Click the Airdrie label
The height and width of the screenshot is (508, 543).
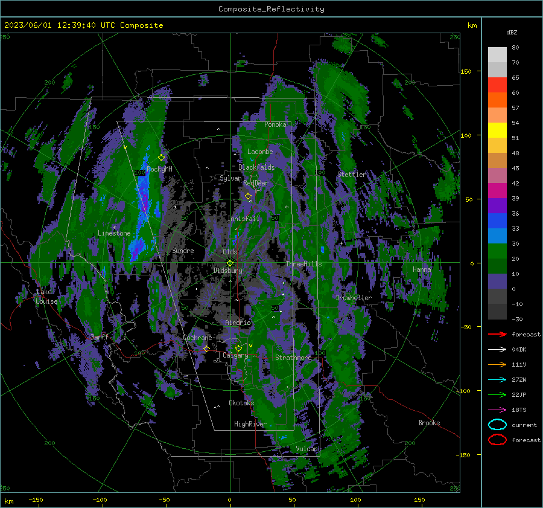coord(238,323)
